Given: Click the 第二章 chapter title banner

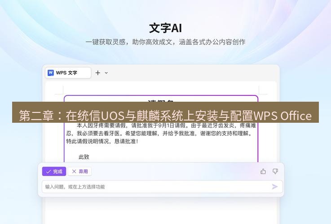Looking at the screenshot, I should [165, 112].
